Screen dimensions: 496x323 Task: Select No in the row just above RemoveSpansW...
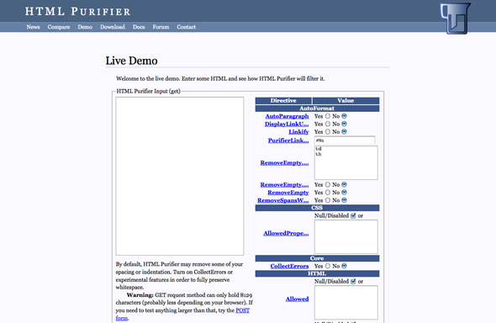tap(344, 193)
